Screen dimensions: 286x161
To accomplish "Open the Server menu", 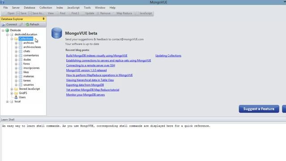I will 16,8.
